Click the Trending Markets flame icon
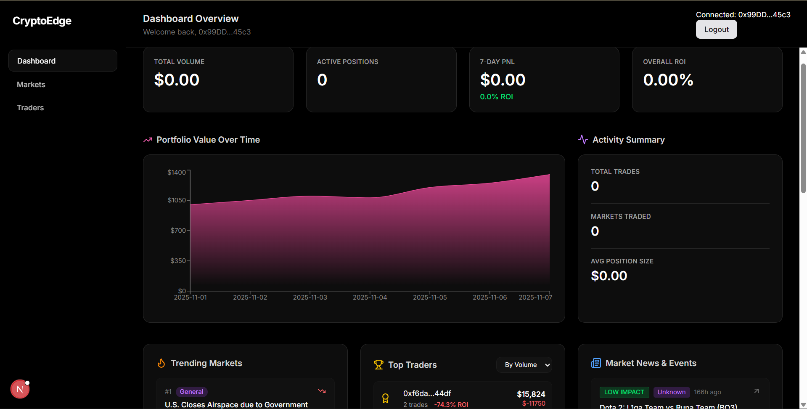 click(x=161, y=363)
